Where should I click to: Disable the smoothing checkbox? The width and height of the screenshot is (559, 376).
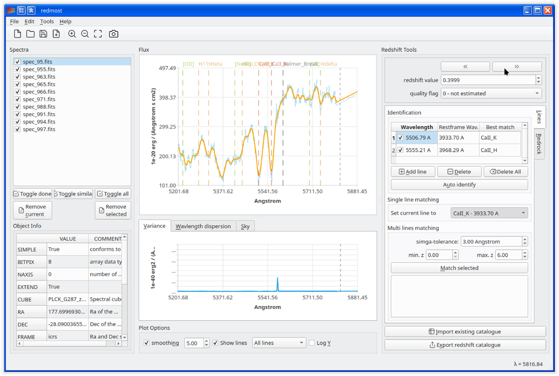click(147, 343)
